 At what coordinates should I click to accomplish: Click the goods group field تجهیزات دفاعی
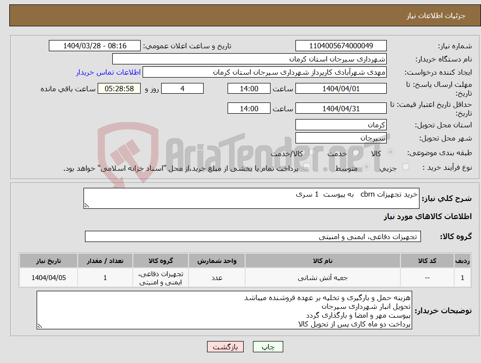(x=253, y=236)
